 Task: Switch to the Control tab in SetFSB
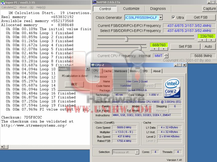[105, 9]
